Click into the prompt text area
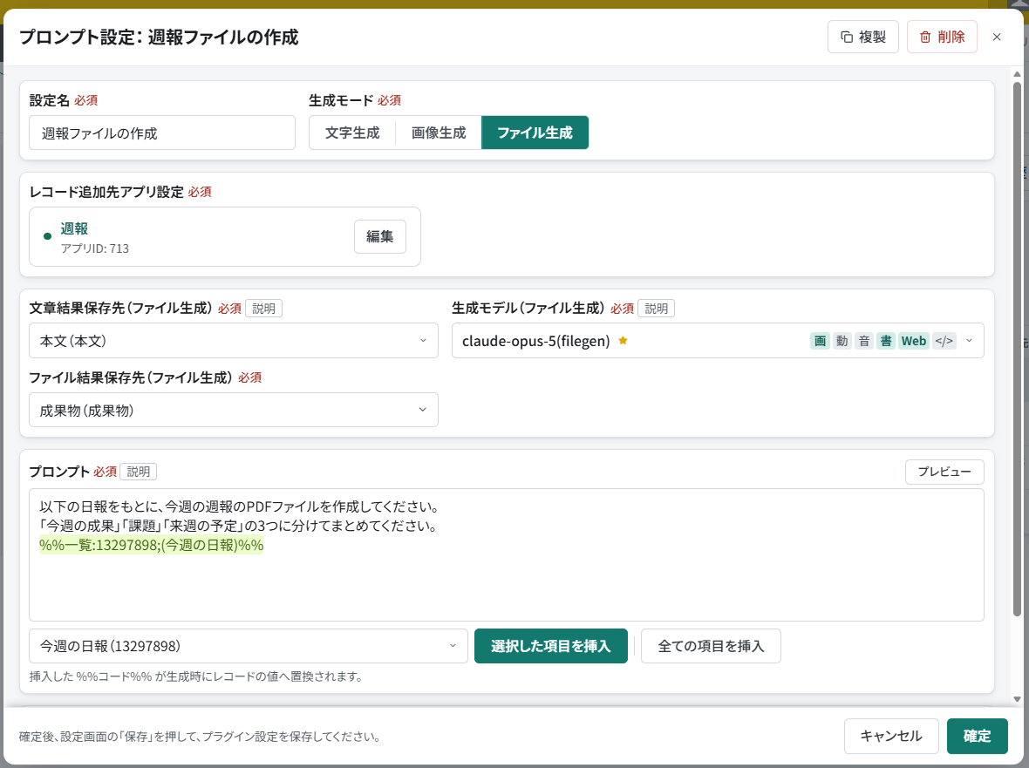1029x768 pixels. [x=507, y=554]
